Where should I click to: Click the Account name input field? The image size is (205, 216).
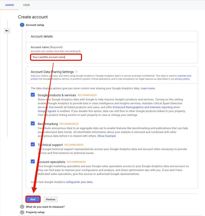[x=56, y=57]
